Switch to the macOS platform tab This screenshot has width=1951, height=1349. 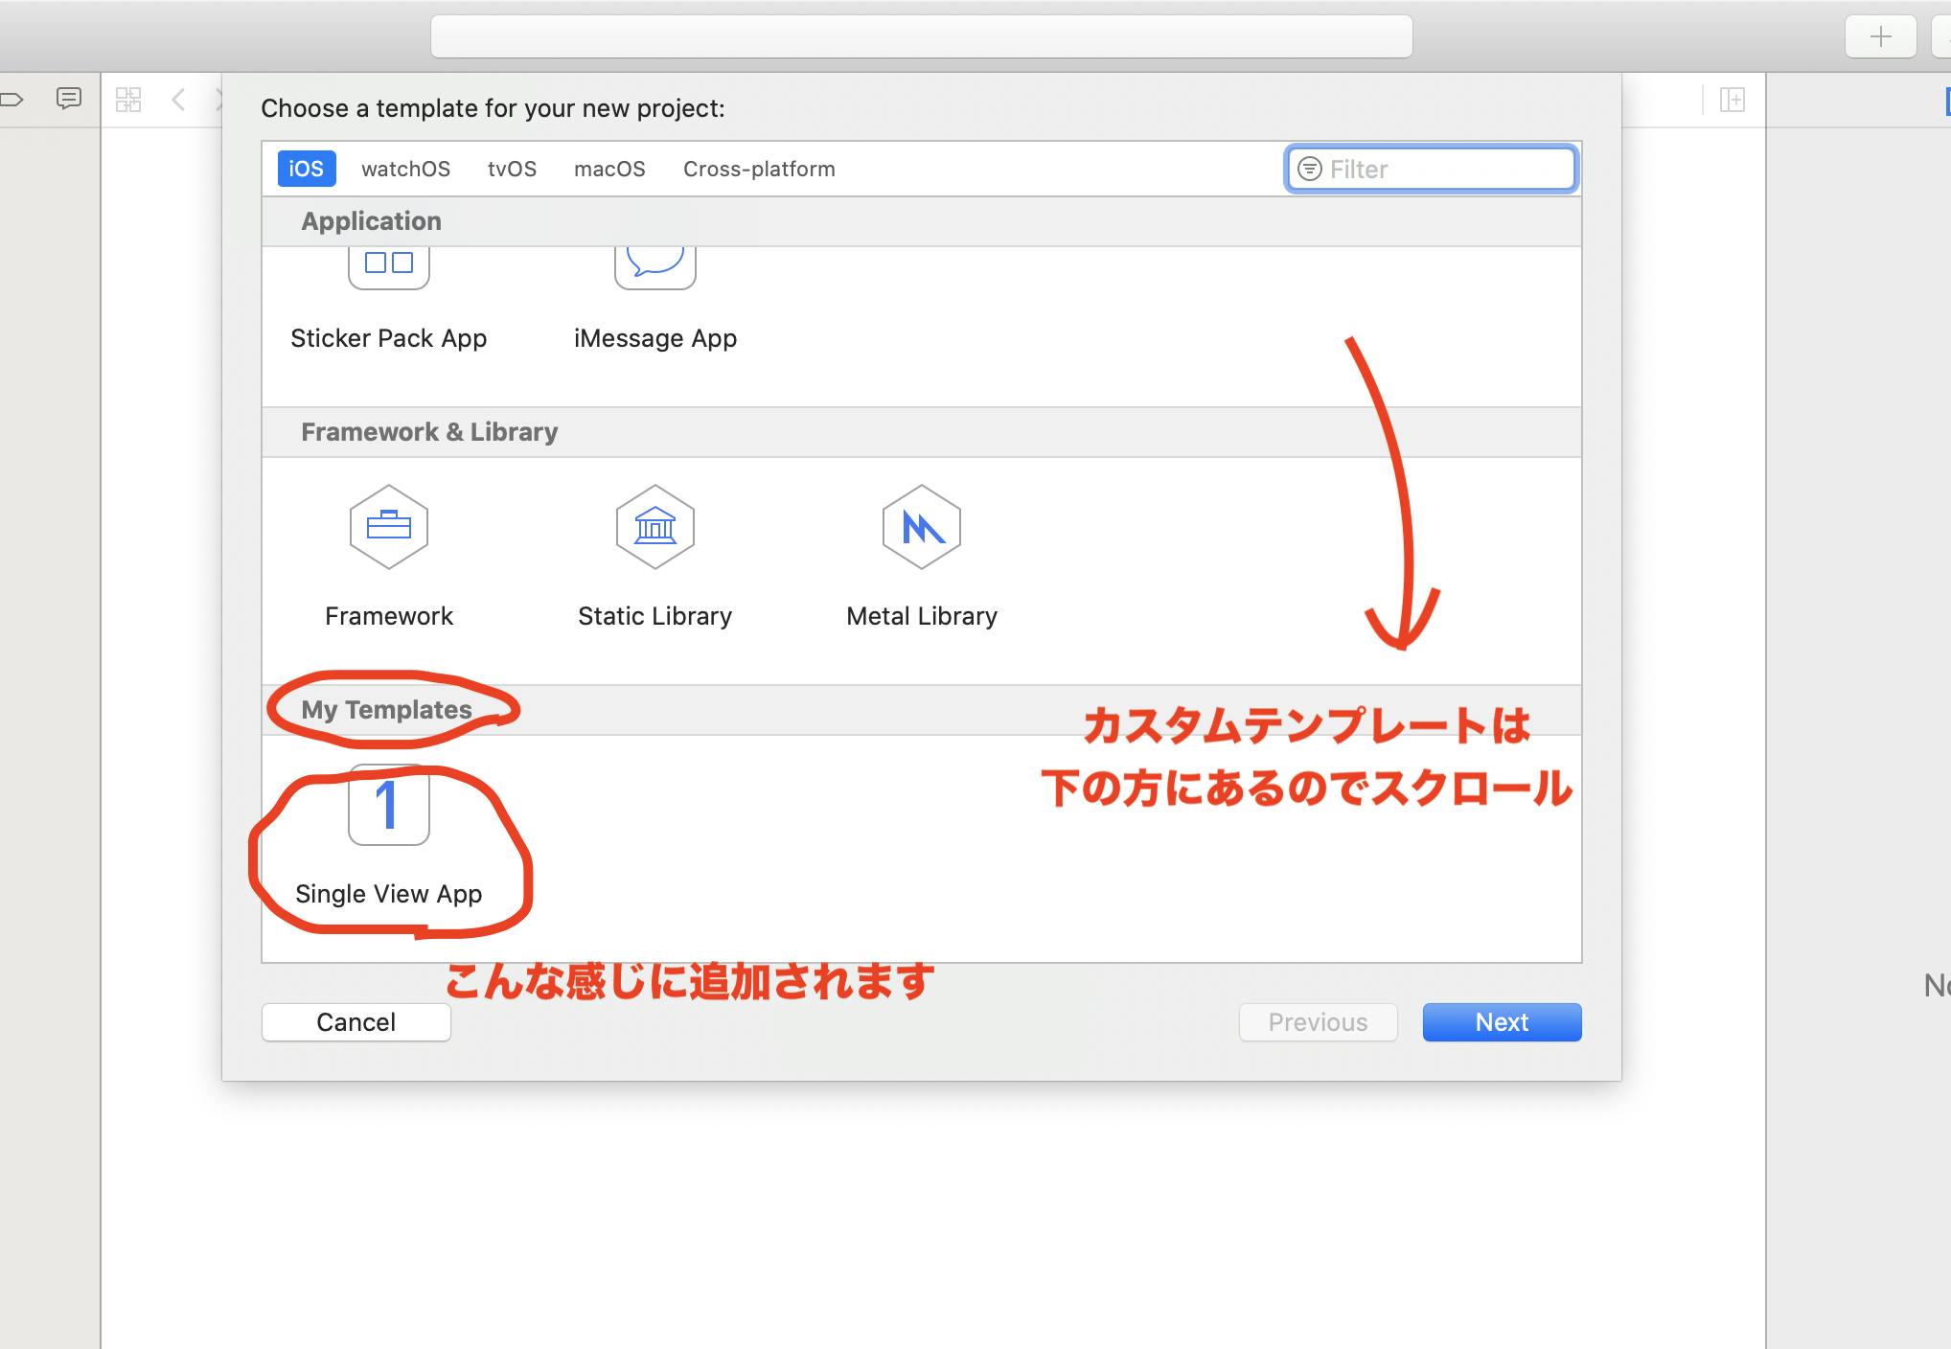click(x=609, y=169)
